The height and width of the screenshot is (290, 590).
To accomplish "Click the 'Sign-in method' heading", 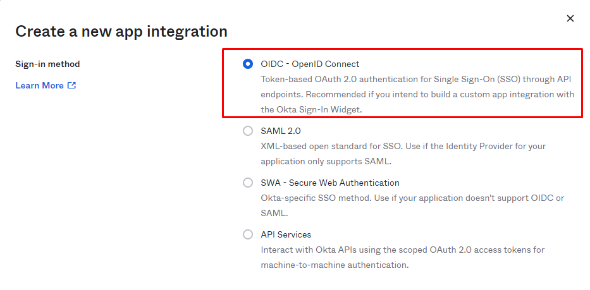I will [47, 64].
